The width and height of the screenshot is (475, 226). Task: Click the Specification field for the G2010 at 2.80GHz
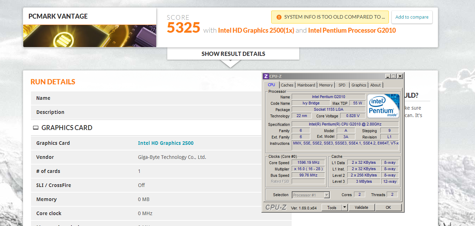point(345,124)
